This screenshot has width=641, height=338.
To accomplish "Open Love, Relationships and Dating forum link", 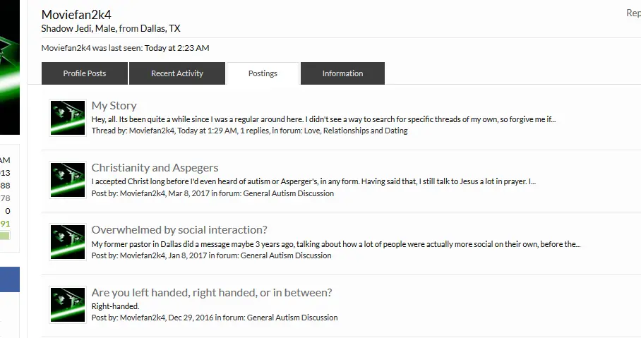I will point(356,131).
